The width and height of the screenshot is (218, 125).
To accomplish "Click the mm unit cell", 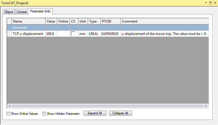I will [x=83, y=34].
